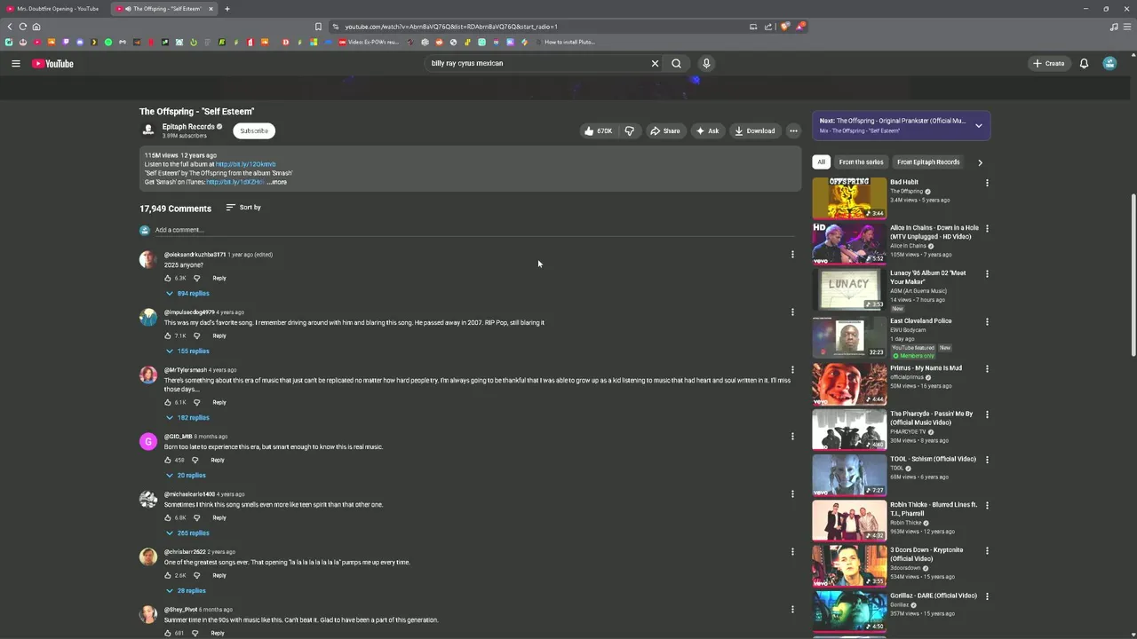Share the video

click(x=664, y=130)
